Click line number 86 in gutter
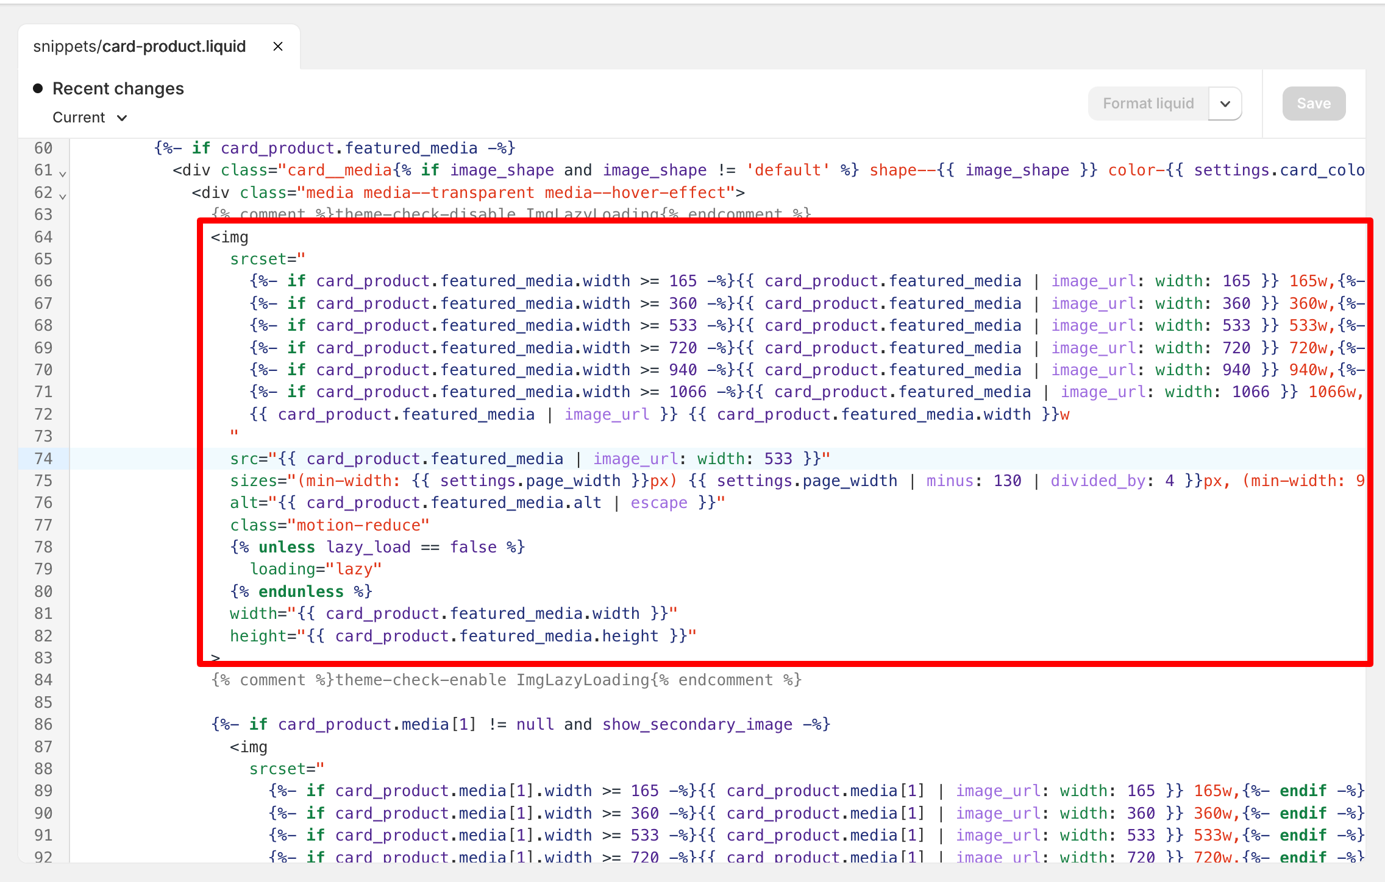Viewport: 1385px width, 882px height. (x=43, y=724)
